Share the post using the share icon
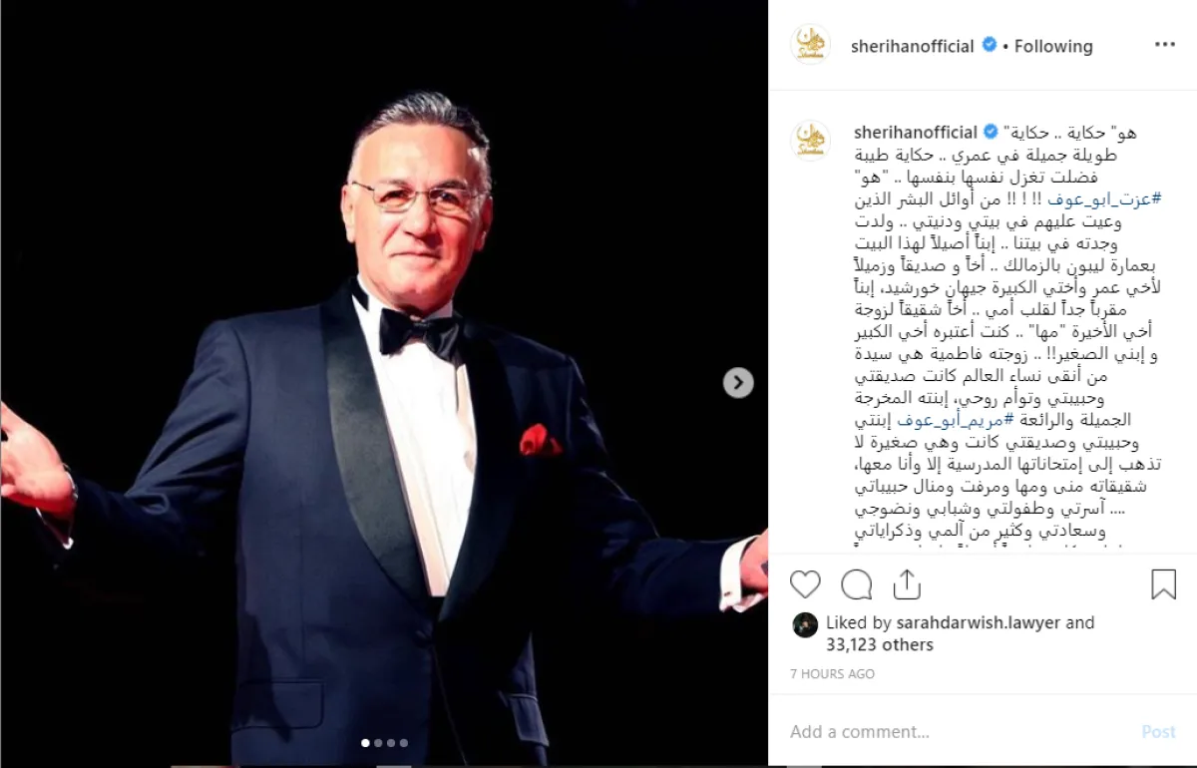 pos(907,584)
